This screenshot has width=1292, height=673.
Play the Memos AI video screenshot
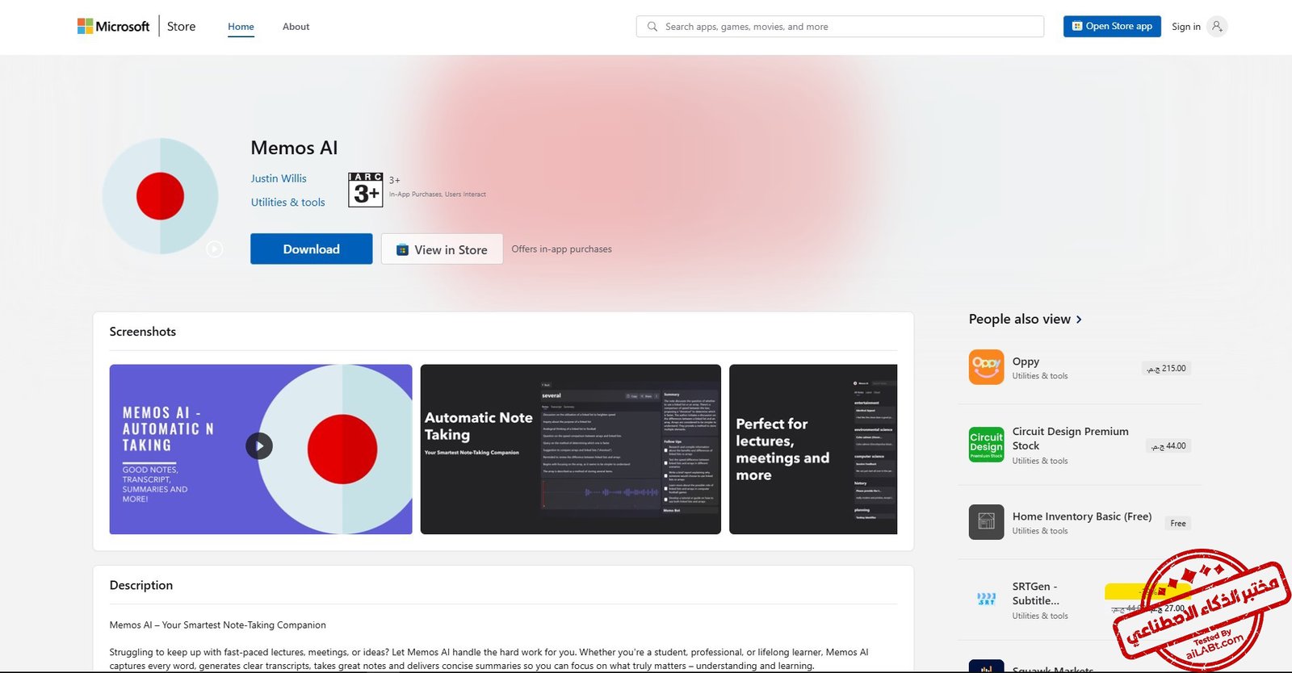tap(259, 445)
